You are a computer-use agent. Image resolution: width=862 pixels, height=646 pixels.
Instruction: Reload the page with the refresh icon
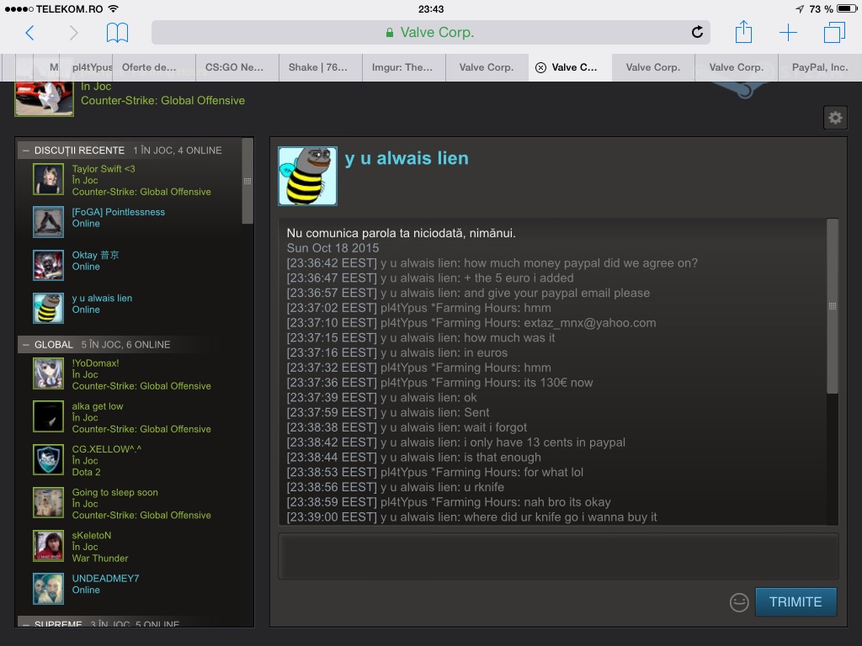click(697, 33)
